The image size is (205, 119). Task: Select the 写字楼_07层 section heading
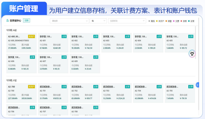tap(12, 80)
